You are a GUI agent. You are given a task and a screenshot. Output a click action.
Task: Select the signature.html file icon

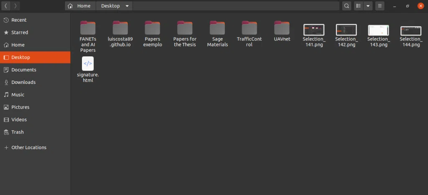(88, 63)
